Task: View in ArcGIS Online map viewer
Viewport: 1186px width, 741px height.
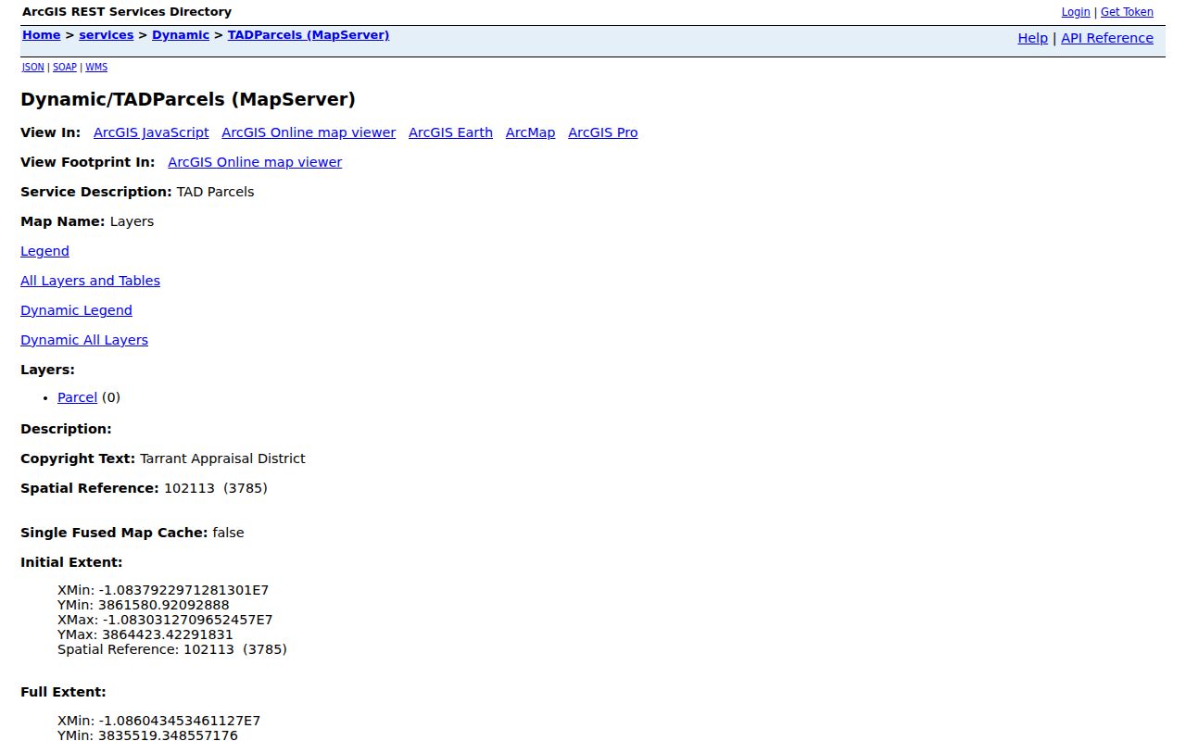Action: pyautogui.click(x=309, y=132)
